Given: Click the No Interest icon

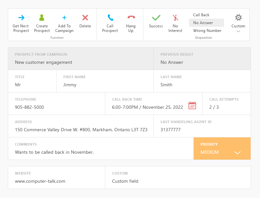Looking at the screenshot, I should pyautogui.click(x=175, y=18).
